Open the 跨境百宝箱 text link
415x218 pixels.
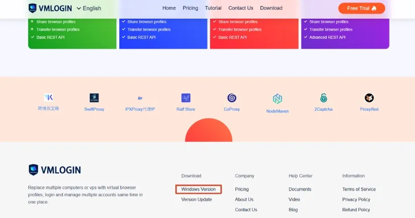point(48,108)
